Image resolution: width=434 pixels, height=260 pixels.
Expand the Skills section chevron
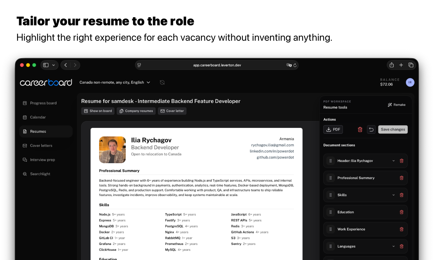393,195
